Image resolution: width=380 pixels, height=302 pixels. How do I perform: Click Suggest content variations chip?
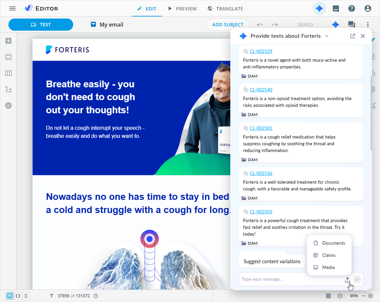click(x=272, y=261)
